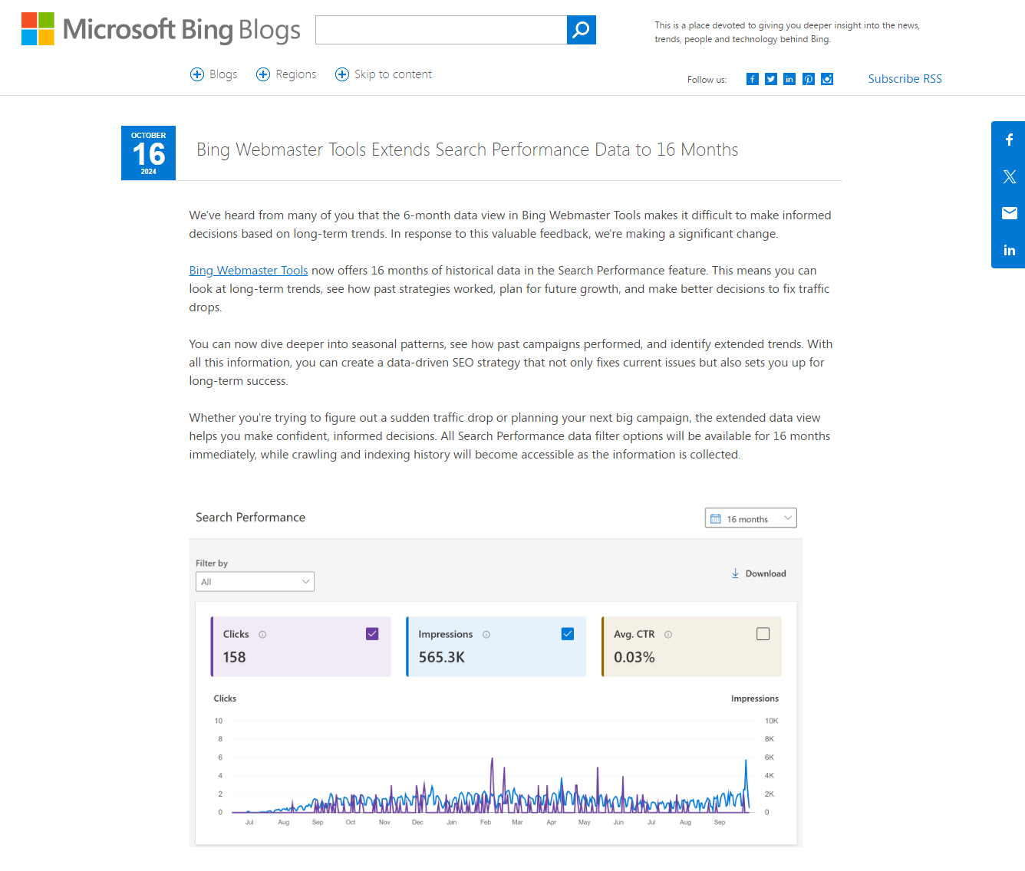Click the plus icon beside Skip to content
The width and height of the screenshot is (1025, 871).
[342, 74]
